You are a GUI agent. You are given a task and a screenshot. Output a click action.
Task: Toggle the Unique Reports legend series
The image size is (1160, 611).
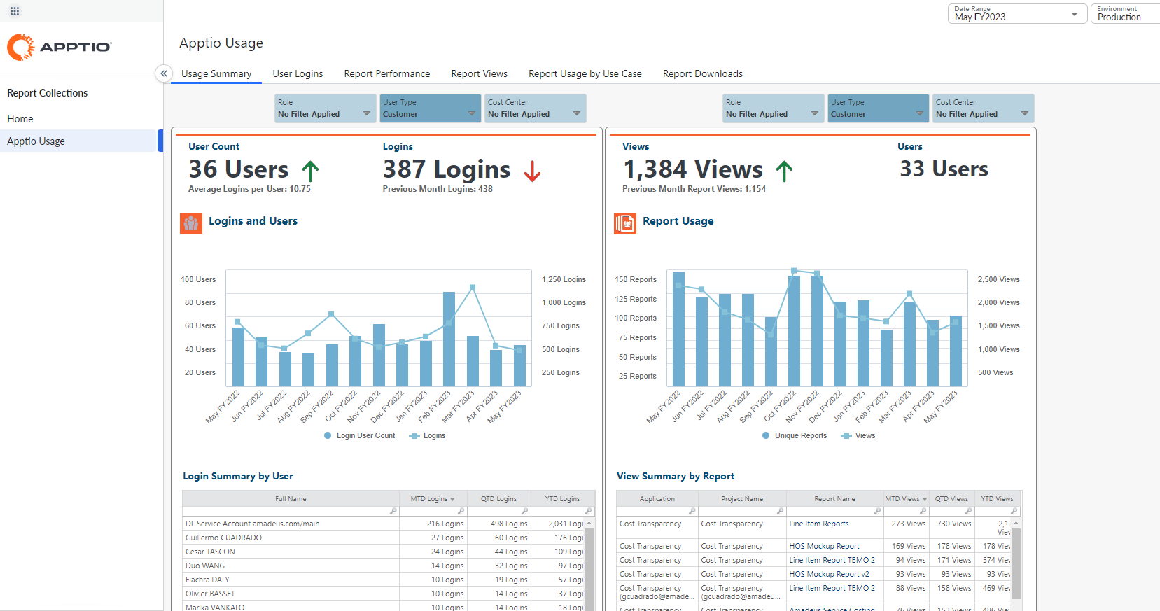pos(795,435)
